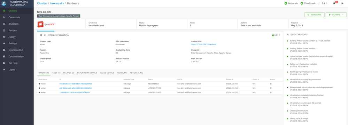Screen dimensions: 348x125
Task: Click the Cloudbreak green check icon
Action: click(x=302, y=3)
